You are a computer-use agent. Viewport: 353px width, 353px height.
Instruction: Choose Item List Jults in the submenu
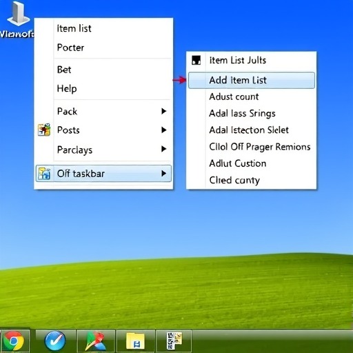pos(252,61)
